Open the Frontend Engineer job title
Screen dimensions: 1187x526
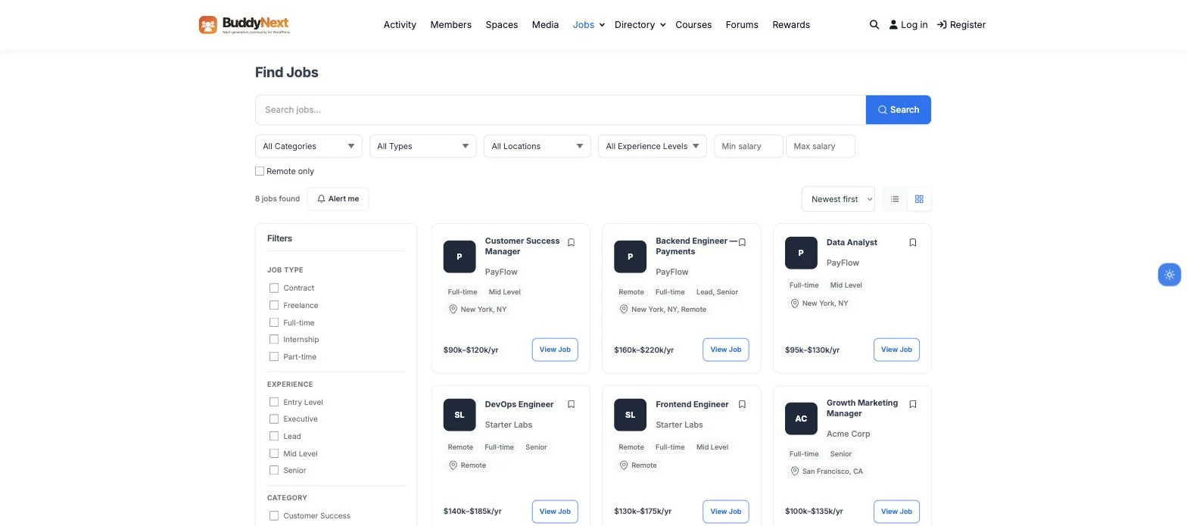click(692, 405)
